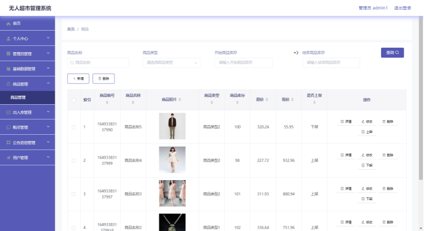The width and height of the screenshot is (424, 231).
Task: Open 详情 for 商品名称4 row
Action: click(x=346, y=155)
